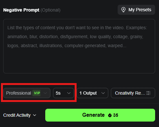Click the 35 credit cost number
The image size is (159, 127).
[x=116, y=115]
